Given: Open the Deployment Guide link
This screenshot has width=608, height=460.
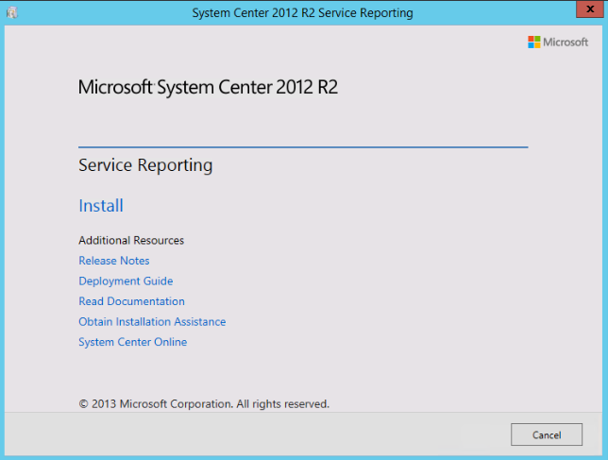Looking at the screenshot, I should [x=126, y=281].
